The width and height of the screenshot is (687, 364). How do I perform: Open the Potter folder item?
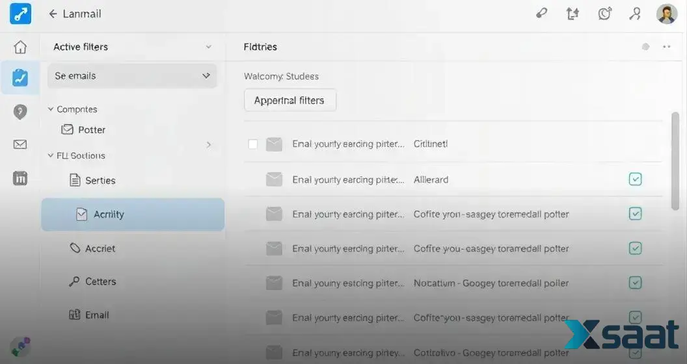click(x=91, y=130)
